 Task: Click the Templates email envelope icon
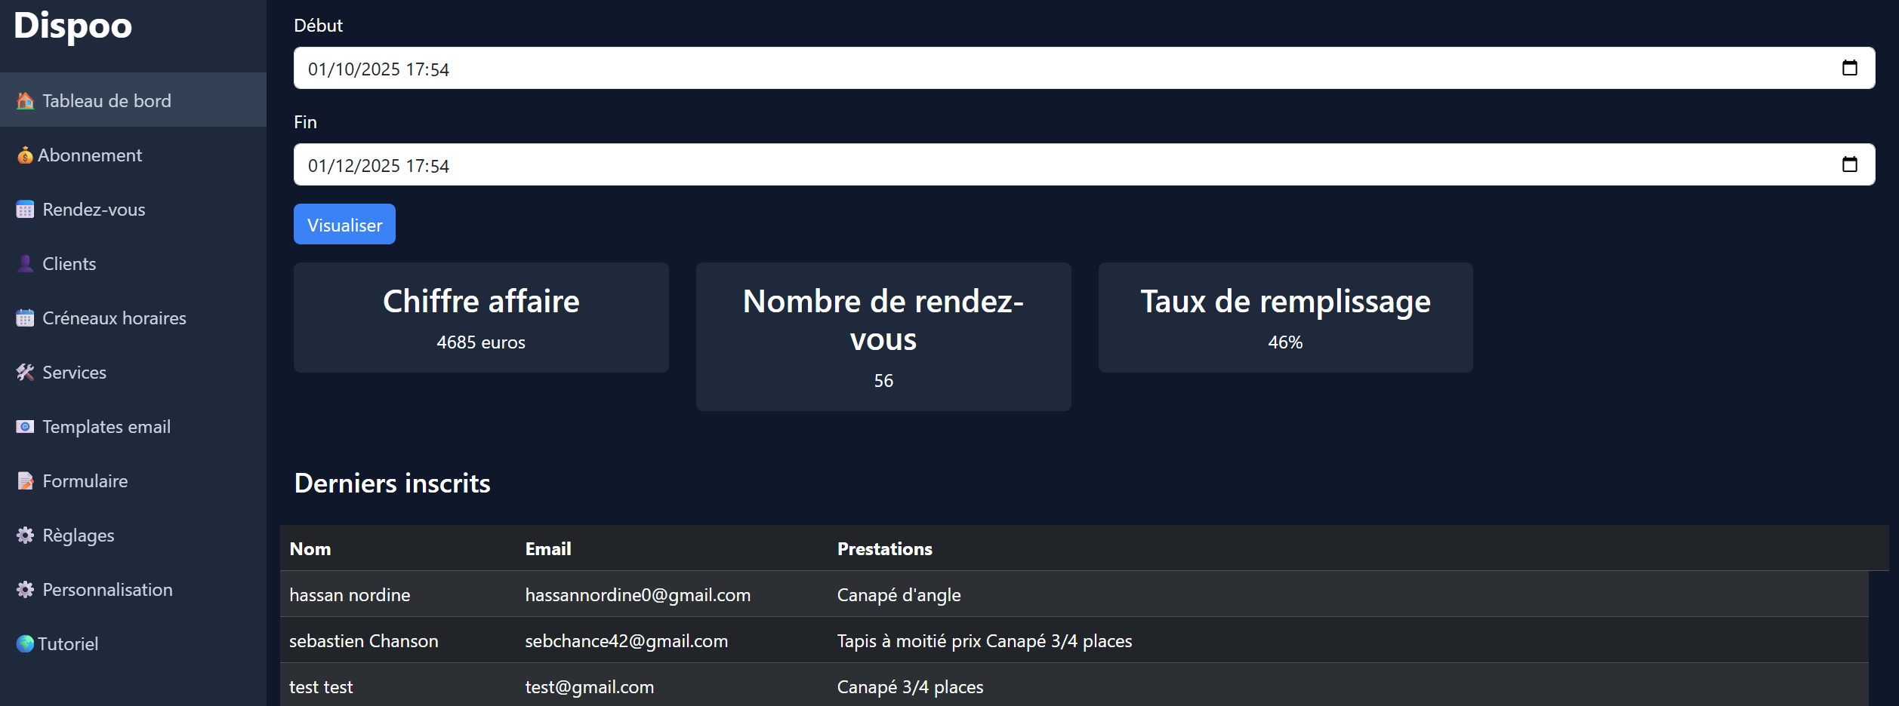coord(25,427)
